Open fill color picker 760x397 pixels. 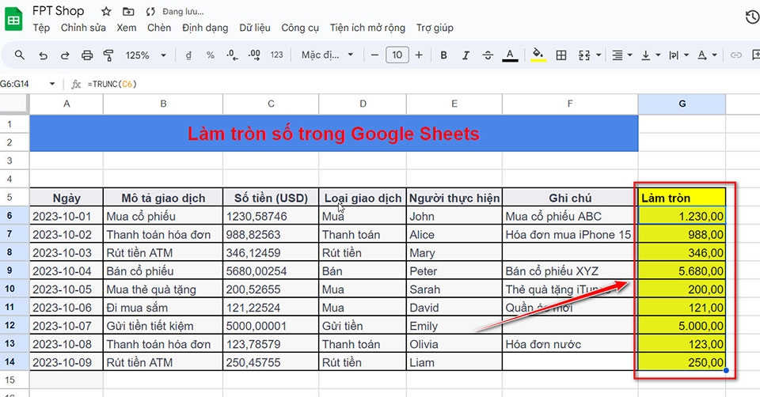pos(538,55)
